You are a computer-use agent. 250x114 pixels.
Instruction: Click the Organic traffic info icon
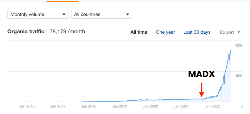[x=46, y=31]
